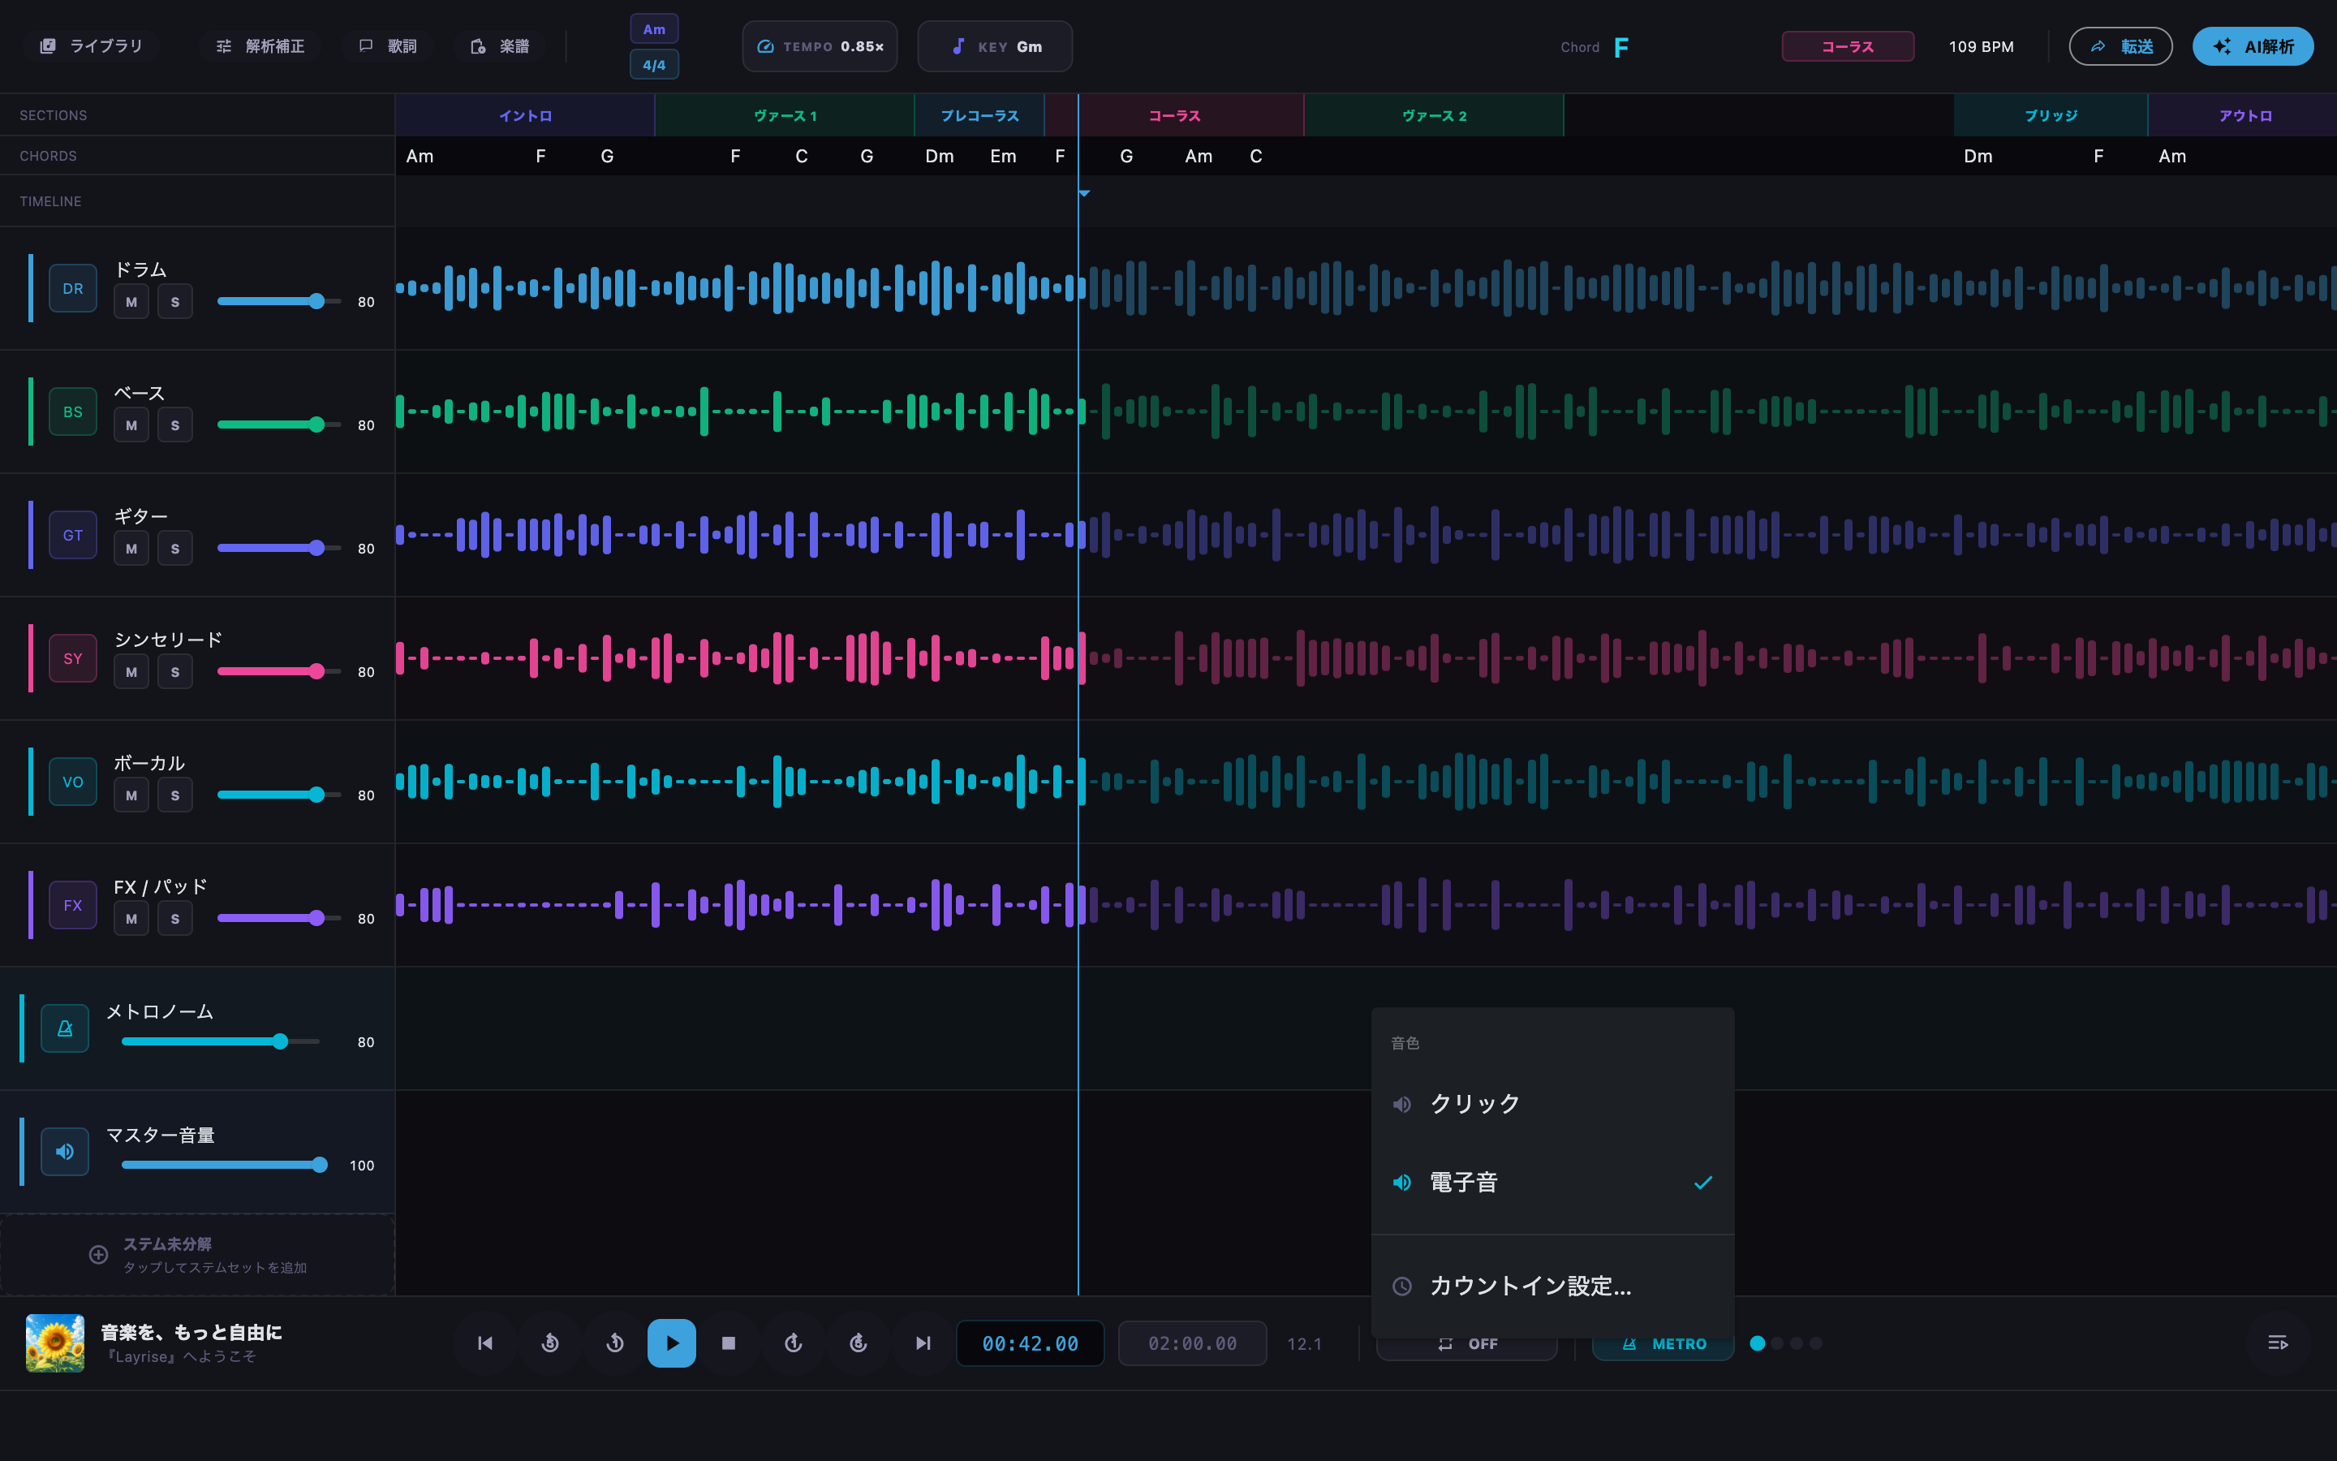Click the AI解析 button
The image size is (2337, 1461).
pyautogui.click(x=2253, y=46)
